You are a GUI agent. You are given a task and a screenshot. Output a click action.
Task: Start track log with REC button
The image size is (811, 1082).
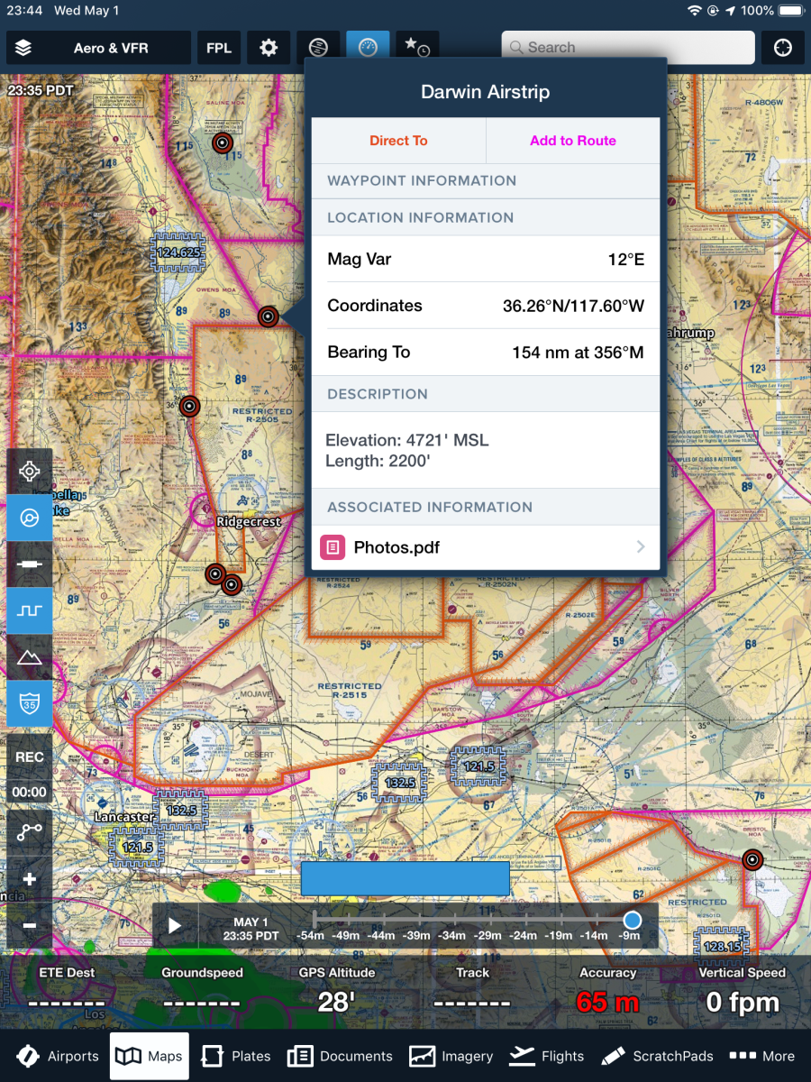tap(30, 757)
